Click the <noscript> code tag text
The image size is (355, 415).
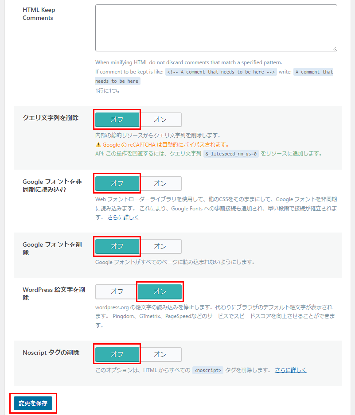coord(208,370)
